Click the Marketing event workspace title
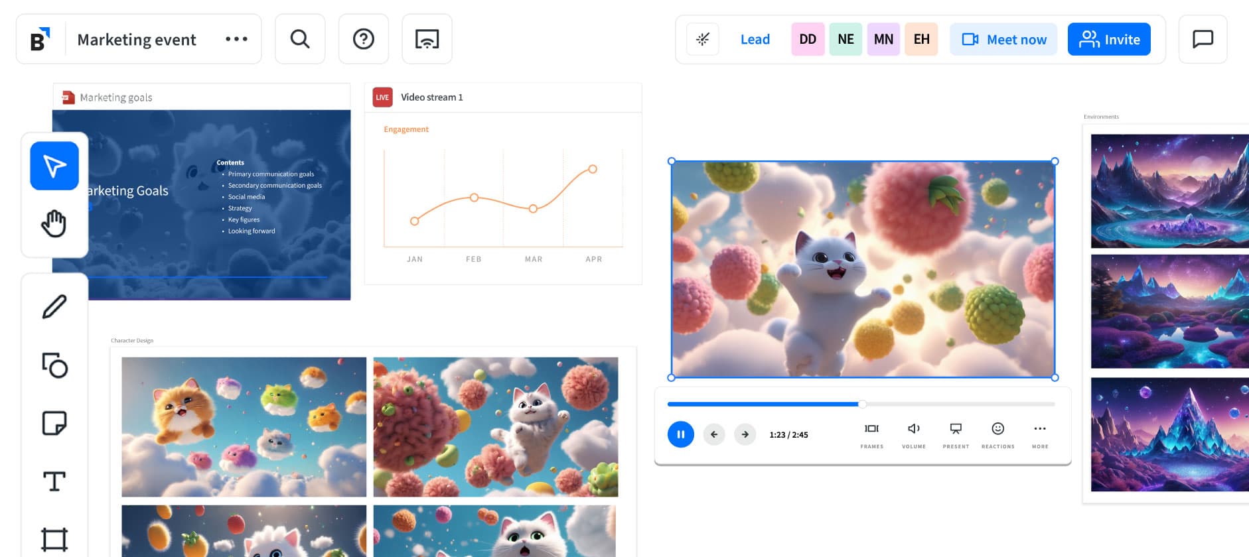Image resolution: width=1249 pixels, height=557 pixels. coord(137,40)
